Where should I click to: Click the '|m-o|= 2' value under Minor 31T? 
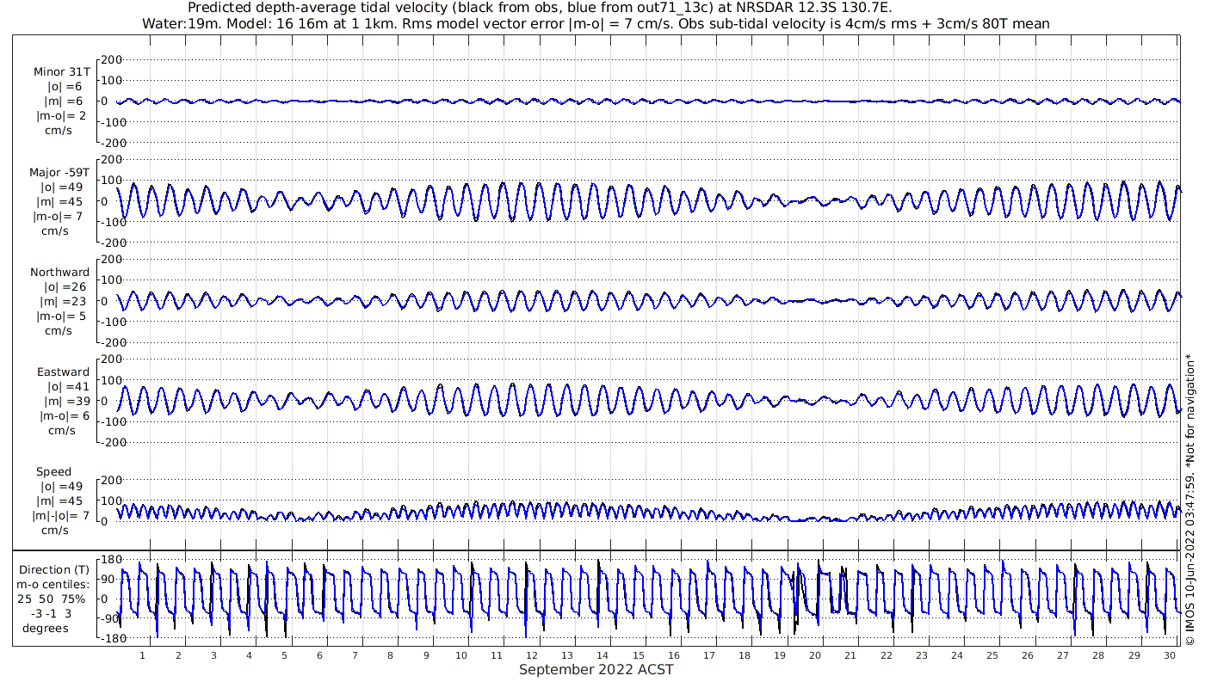click(x=59, y=116)
